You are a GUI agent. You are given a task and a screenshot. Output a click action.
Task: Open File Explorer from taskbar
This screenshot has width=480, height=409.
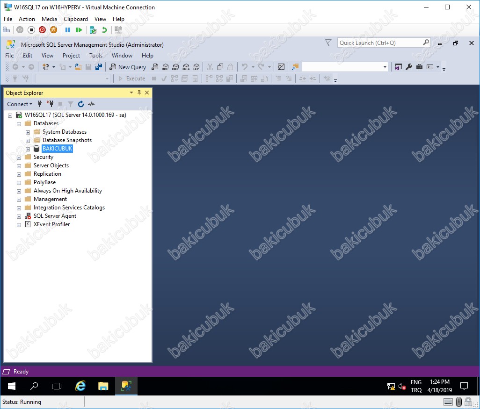point(103,386)
